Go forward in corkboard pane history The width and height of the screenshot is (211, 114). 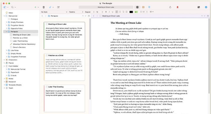coord(45,16)
